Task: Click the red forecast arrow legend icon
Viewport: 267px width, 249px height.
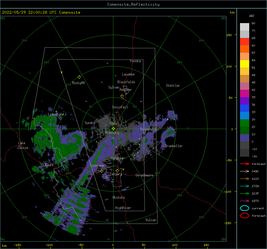Action: (x=244, y=164)
